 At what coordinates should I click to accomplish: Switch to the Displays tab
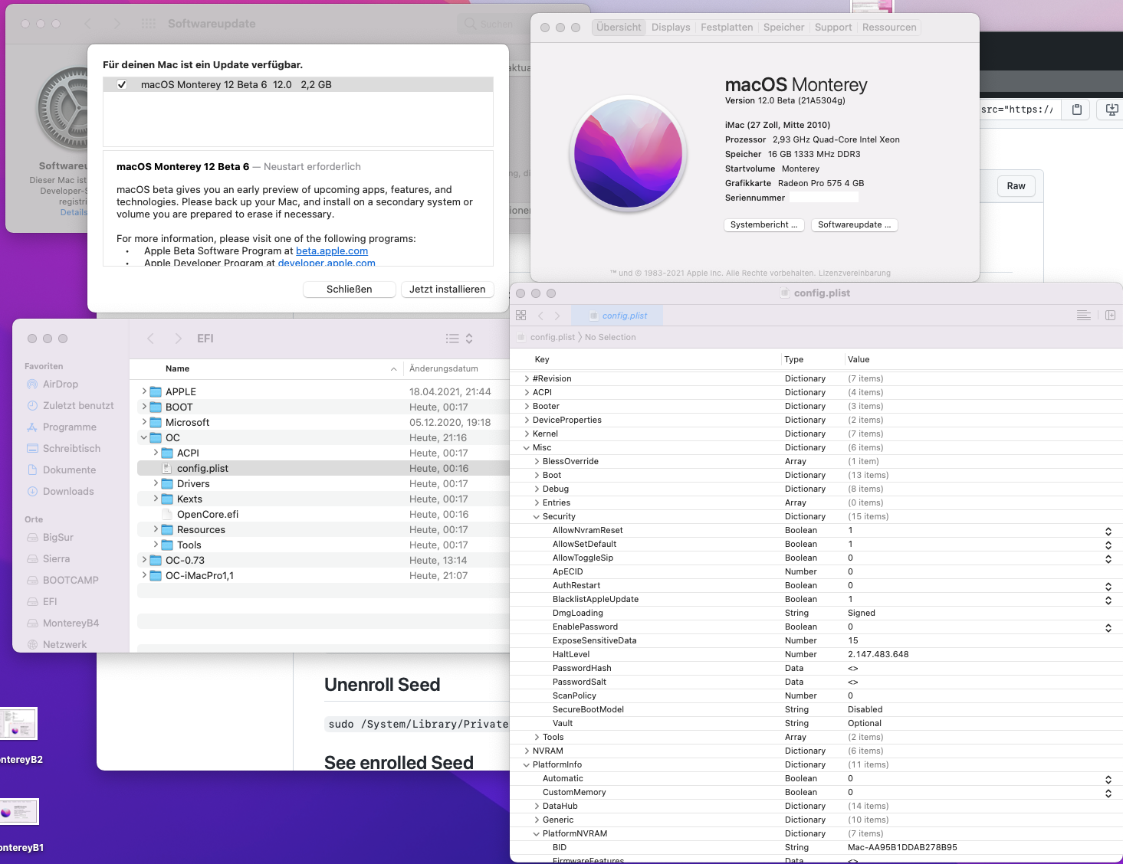[x=671, y=28]
